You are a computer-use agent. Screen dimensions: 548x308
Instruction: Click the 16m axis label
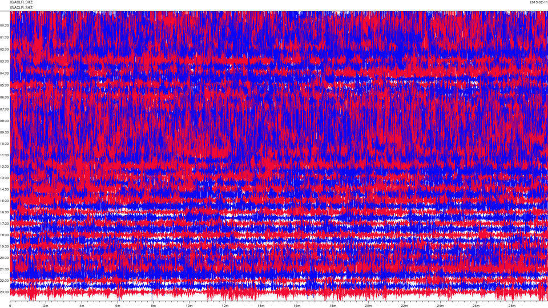(x=297, y=306)
